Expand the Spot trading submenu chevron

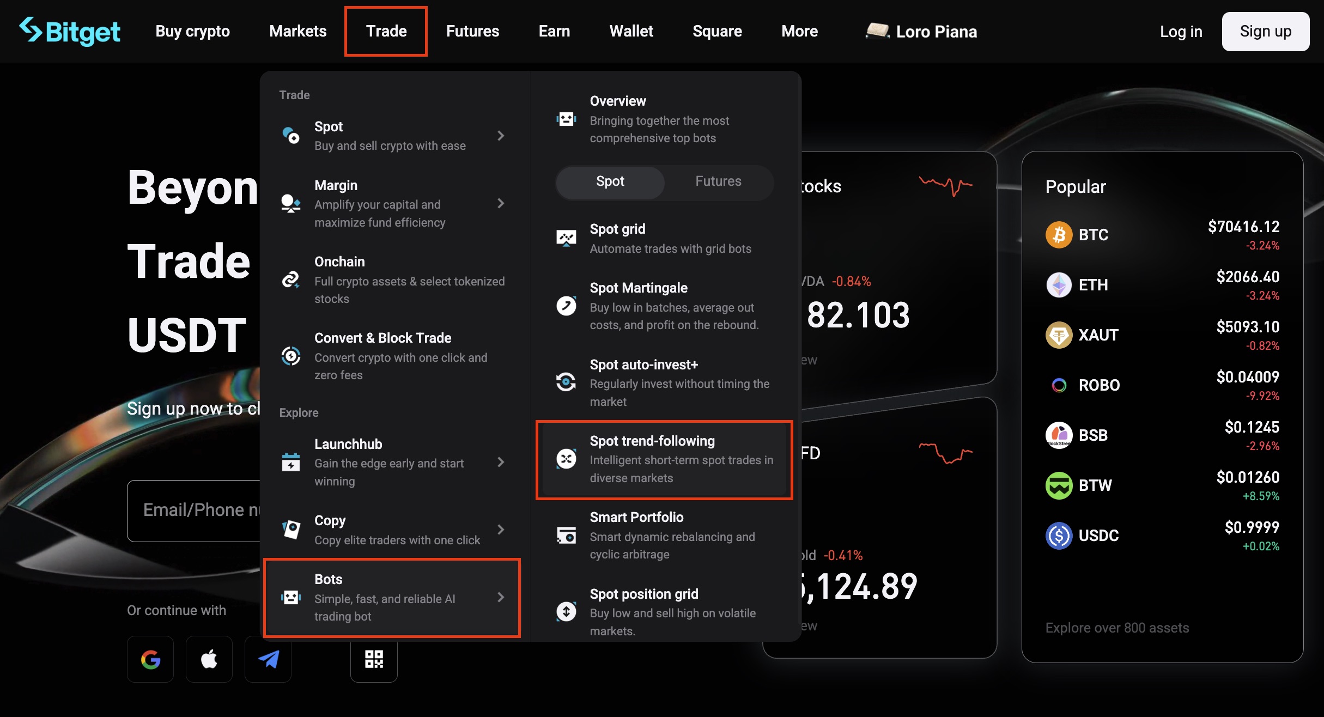[501, 136]
